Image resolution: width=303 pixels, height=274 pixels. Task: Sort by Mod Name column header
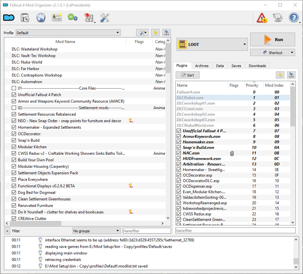pyautogui.click(x=65, y=42)
